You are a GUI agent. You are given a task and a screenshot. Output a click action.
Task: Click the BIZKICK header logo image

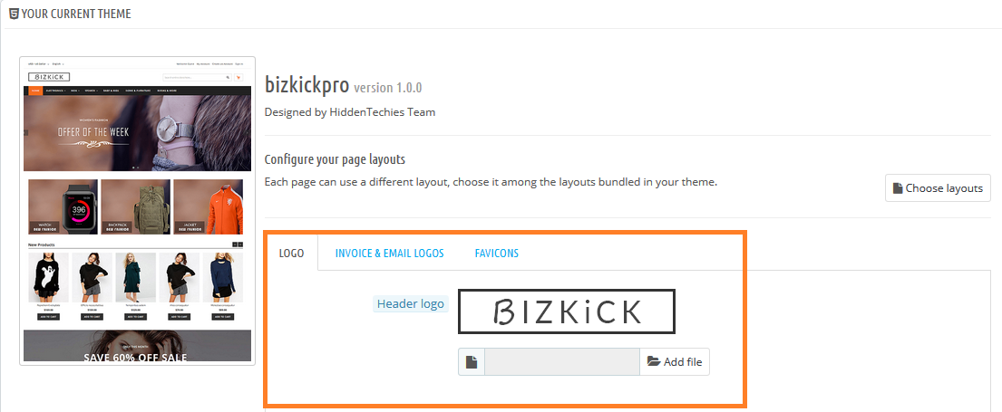click(567, 311)
